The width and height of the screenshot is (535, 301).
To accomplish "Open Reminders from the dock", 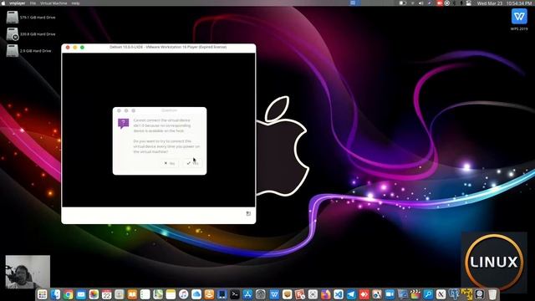I will (145, 294).
